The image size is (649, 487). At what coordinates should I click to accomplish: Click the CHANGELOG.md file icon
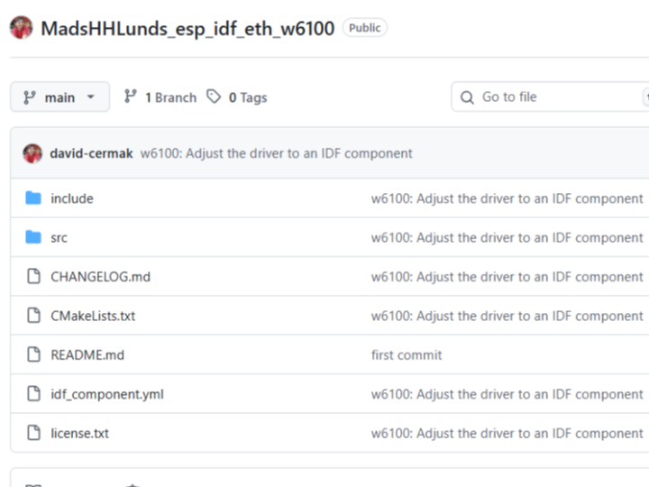click(33, 277)
